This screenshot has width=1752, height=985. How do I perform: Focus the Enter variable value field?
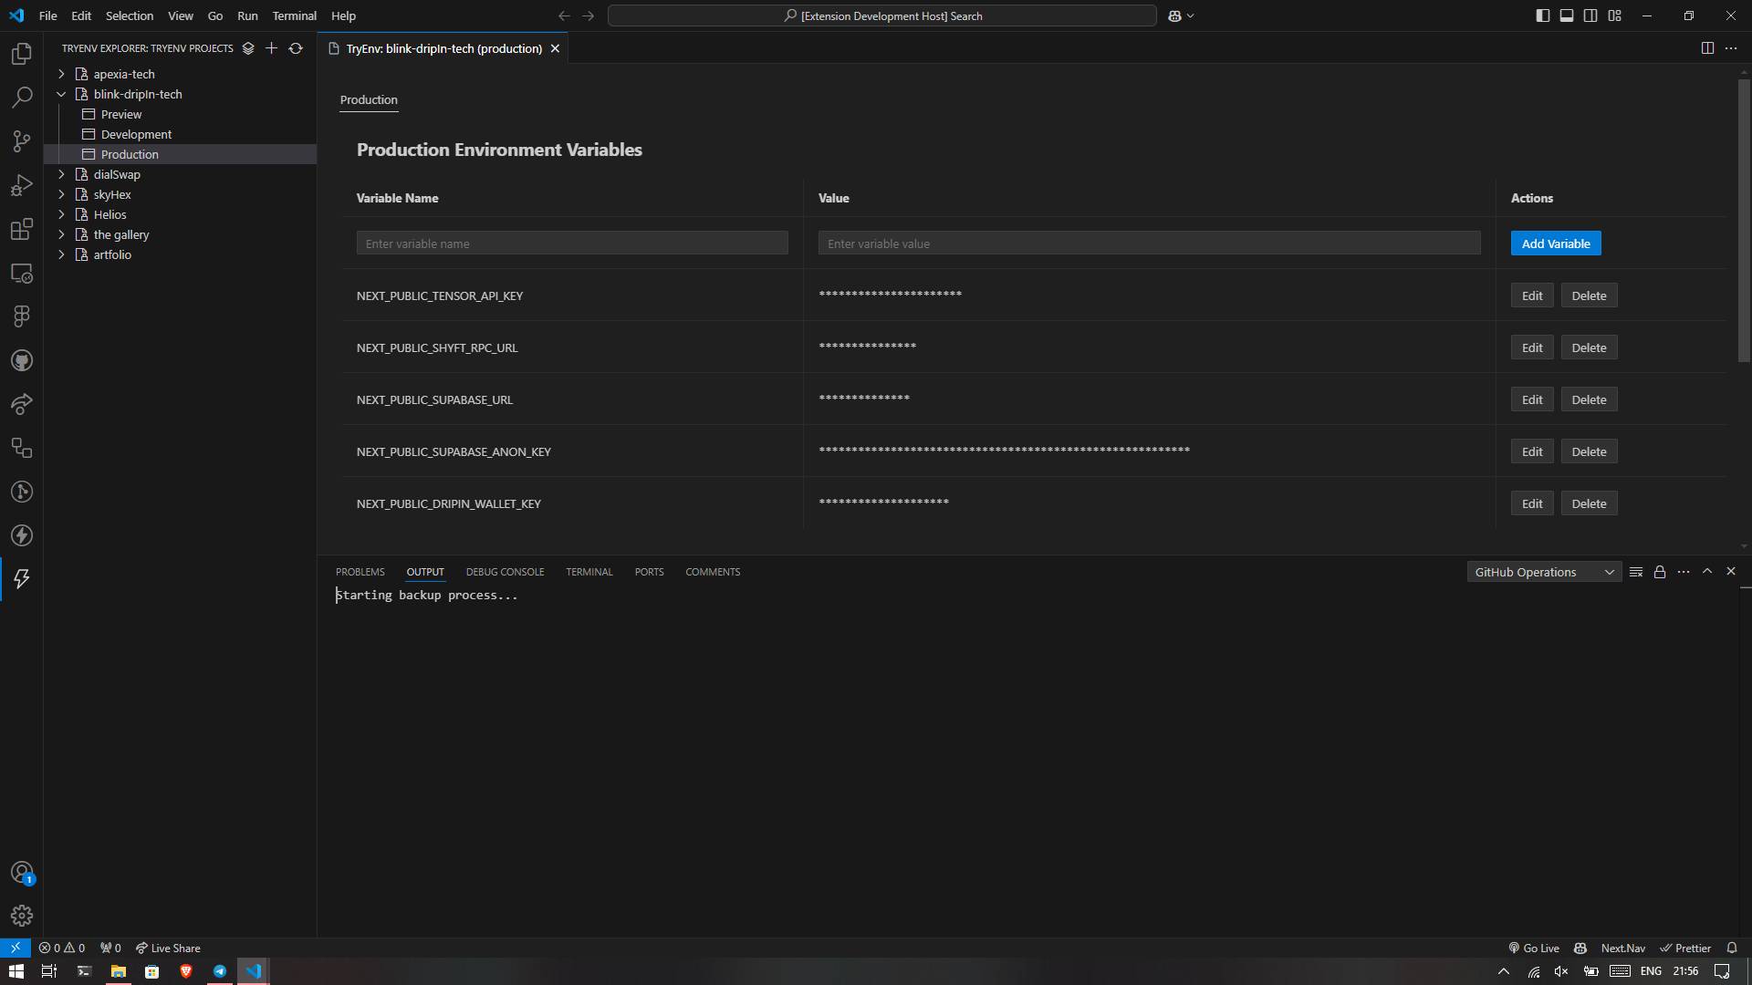click(x=1149, y=244)
